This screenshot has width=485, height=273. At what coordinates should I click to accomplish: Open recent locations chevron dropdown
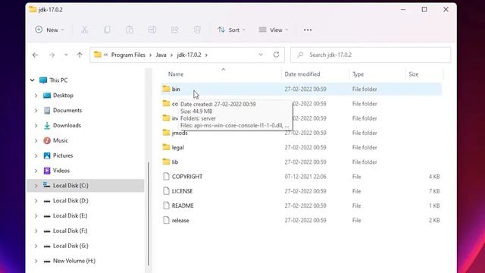pyautogui.click(x=66, y=55)
